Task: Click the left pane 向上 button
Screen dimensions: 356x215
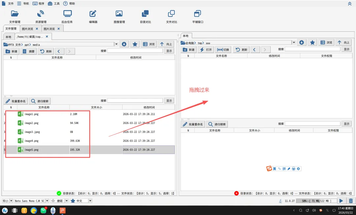Action: point(166,44)
